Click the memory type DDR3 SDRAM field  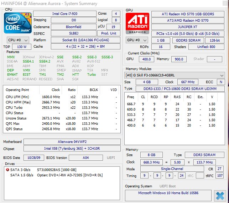click(x=204, y=155)
